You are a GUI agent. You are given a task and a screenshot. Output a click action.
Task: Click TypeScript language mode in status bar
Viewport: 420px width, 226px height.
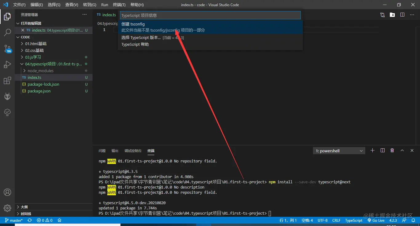[x=354, y=220]
